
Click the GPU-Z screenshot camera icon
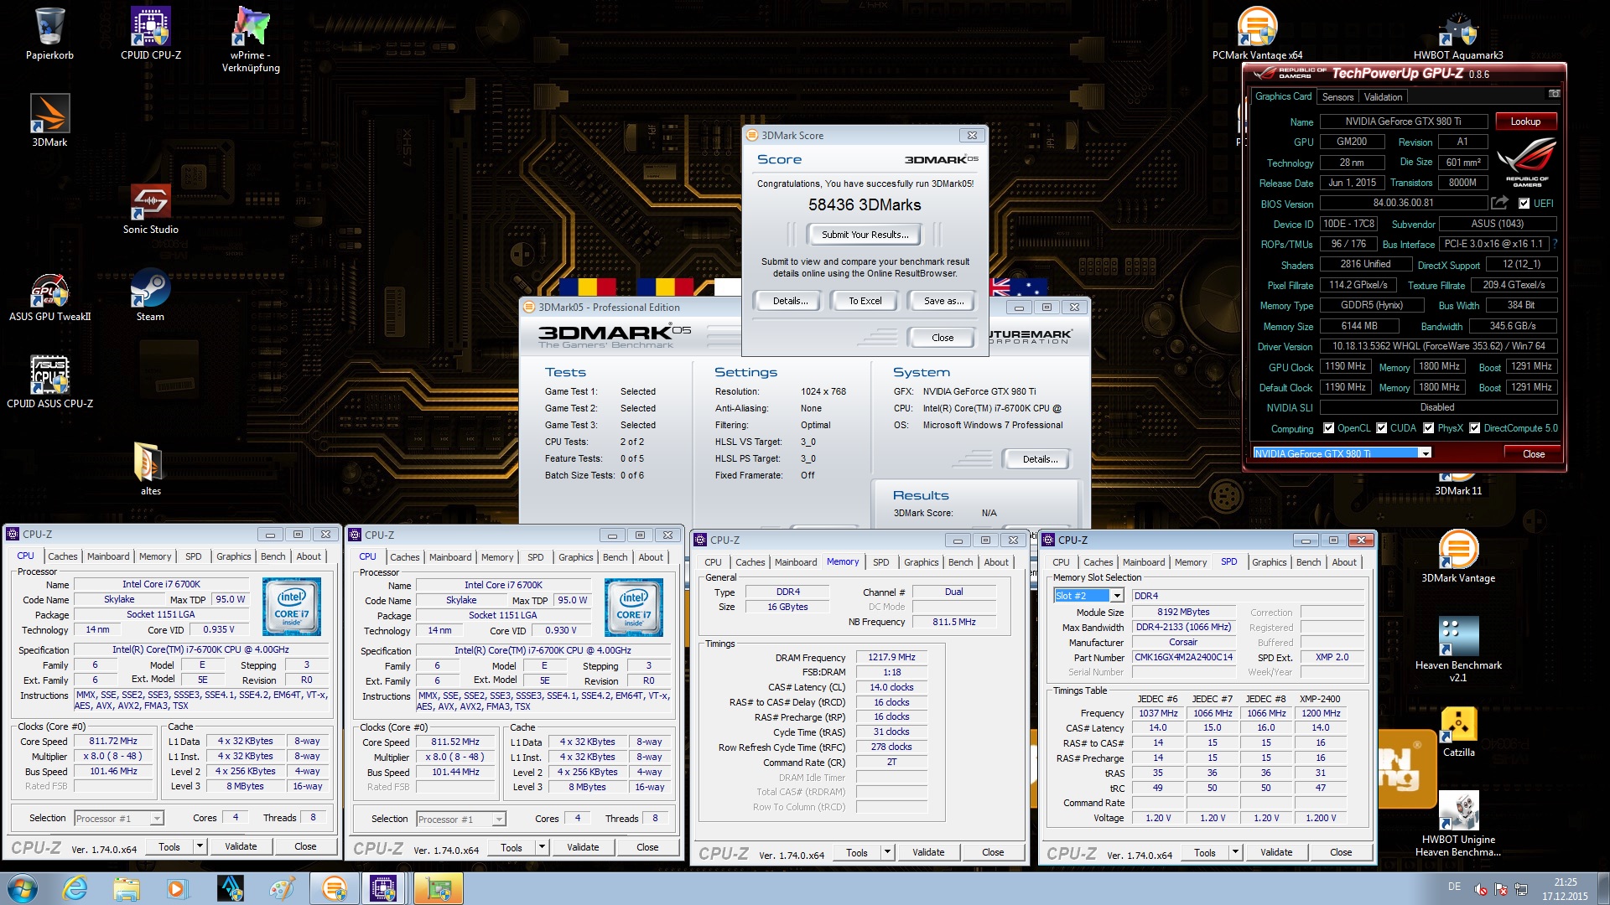click(x=1554, y=94)
